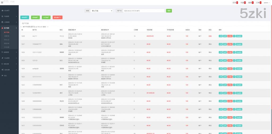Click the 用户名 search input field
272x134 pixels.
coord(144,11)
